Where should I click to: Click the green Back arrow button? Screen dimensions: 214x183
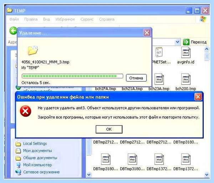click(13, 30)
